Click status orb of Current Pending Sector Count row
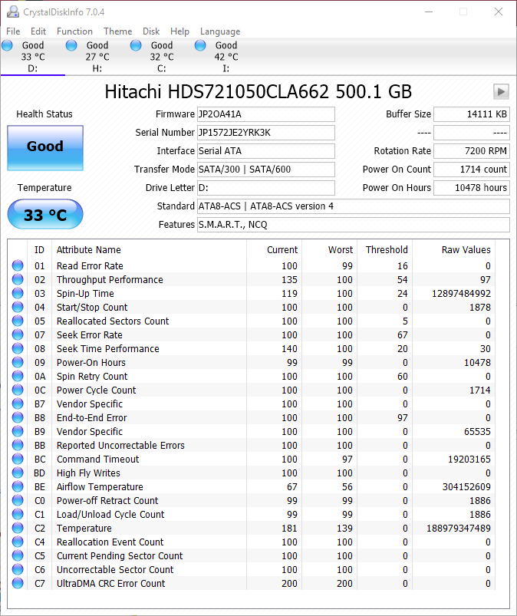Image resolution: width=517 pixels, height=616 pixels. [18, 555]
